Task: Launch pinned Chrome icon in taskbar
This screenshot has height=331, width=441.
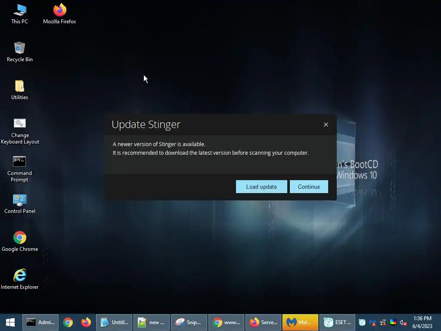Action: (68, 322)
